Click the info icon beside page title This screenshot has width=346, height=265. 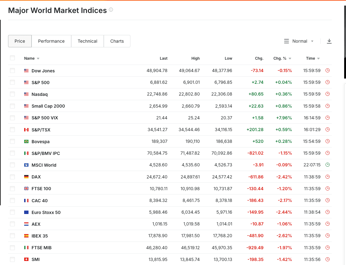pyautogui.click(x=111, y=10)
